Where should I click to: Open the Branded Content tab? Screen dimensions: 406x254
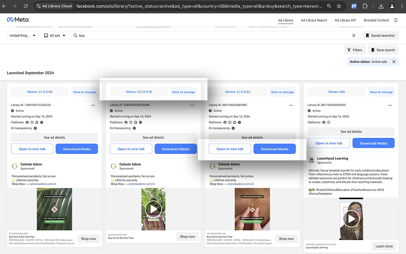pyautogui.click(x=377, y=20)
